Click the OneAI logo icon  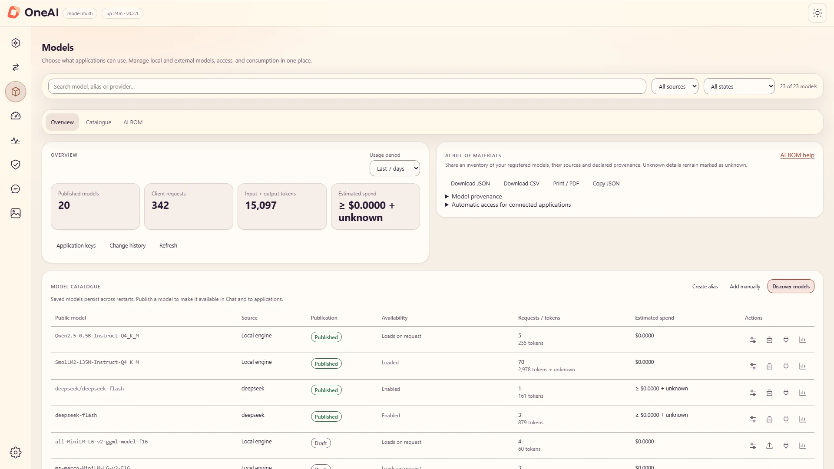14,13
